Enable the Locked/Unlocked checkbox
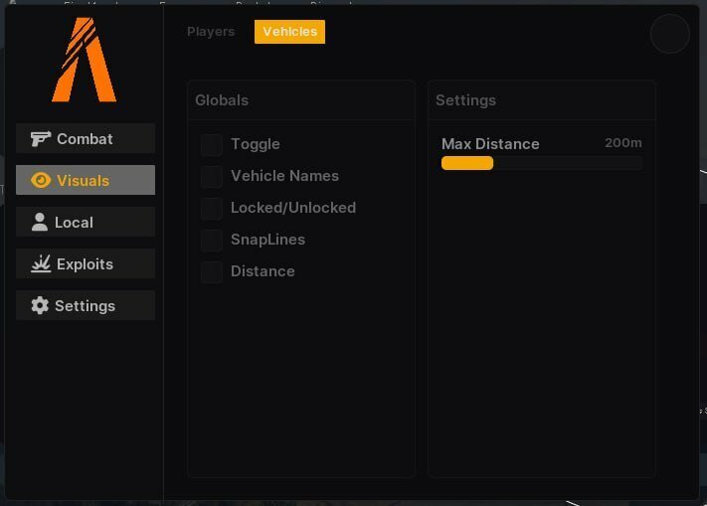The width and height of the screenshot is (707, 506). 212,208
